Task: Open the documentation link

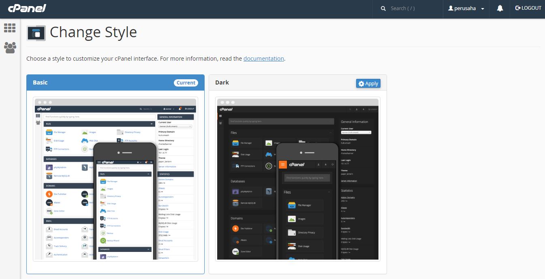Action: [x=264, y=59]
